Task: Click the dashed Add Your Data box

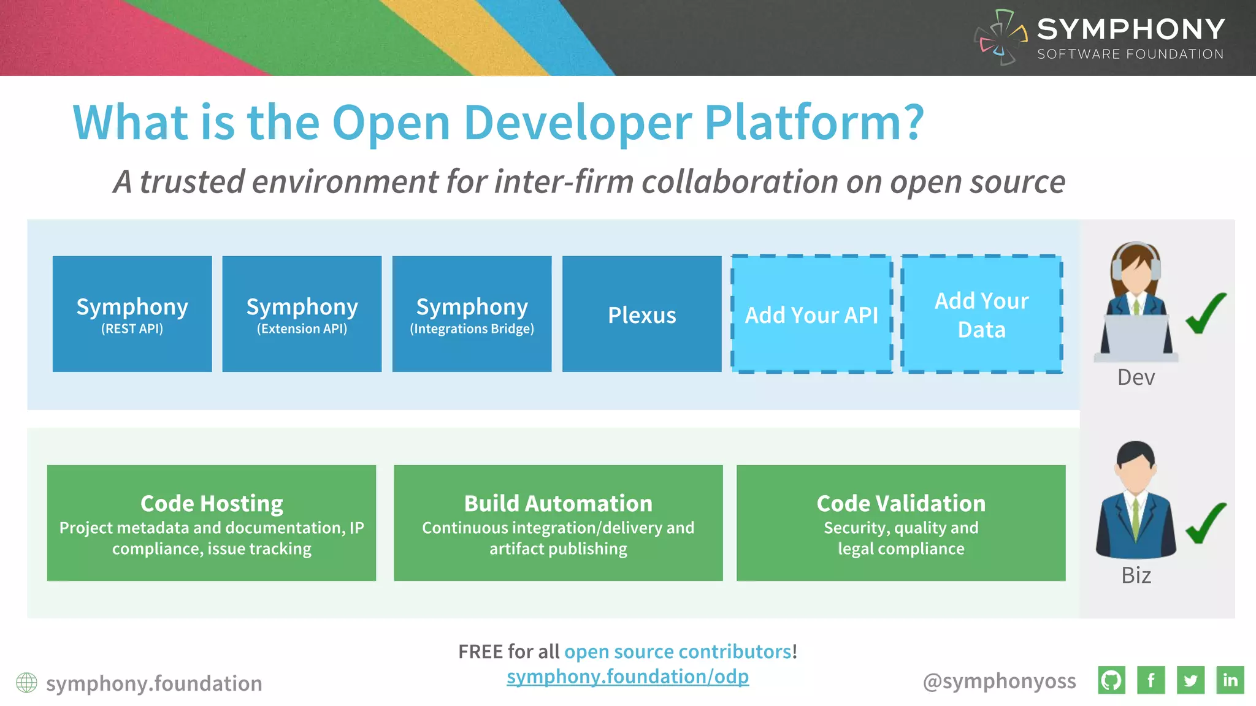Action: click(981, 314)
